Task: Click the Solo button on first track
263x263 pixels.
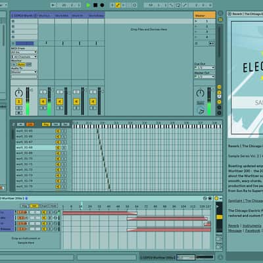Action: tap(19, 108)
